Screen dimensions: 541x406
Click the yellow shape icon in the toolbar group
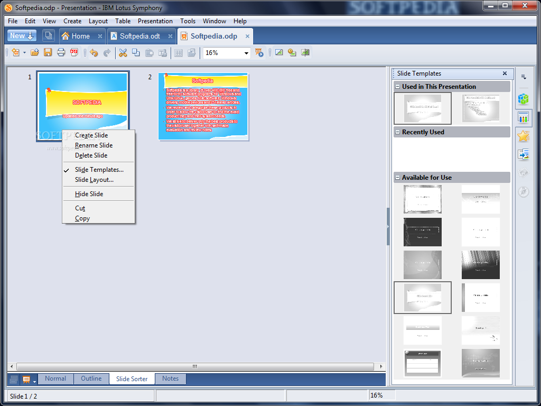click(292, 52)
